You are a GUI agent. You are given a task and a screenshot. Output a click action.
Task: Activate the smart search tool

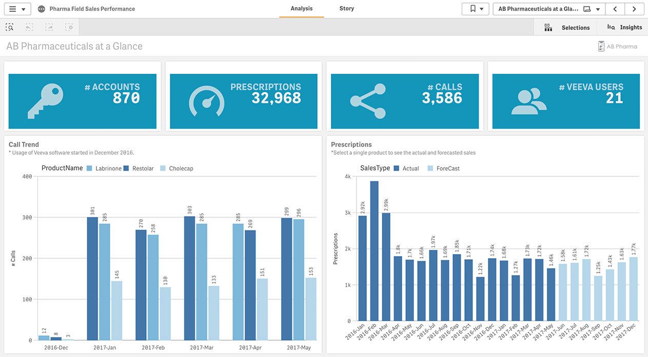tap(10, 27)
